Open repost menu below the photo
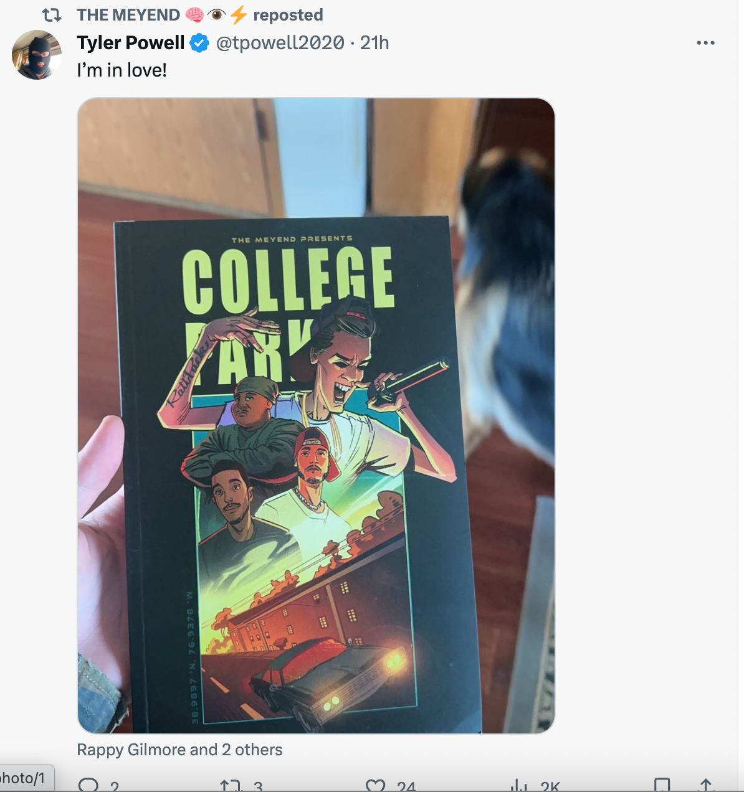744x792 pixels. pos(231,786)
